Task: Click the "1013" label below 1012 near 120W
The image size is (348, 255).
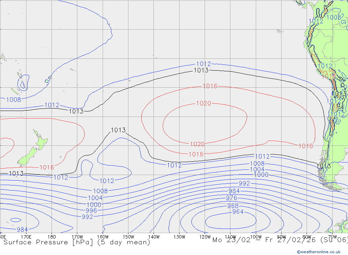Action: click(x=201, y=70)
